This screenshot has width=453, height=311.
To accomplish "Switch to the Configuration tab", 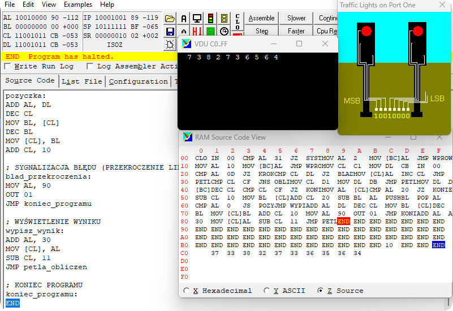I will pos(138,81).
